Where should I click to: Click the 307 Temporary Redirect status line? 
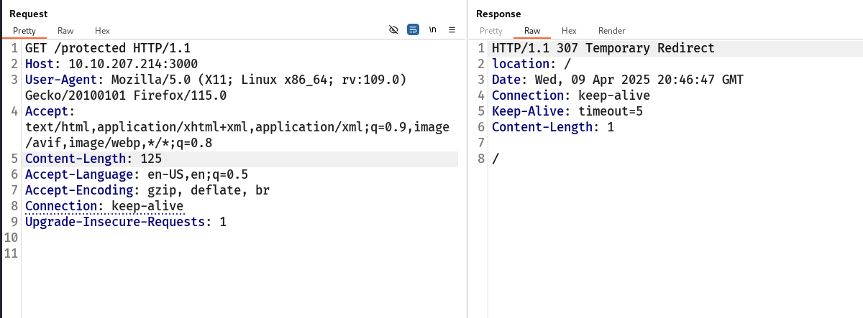603,49
